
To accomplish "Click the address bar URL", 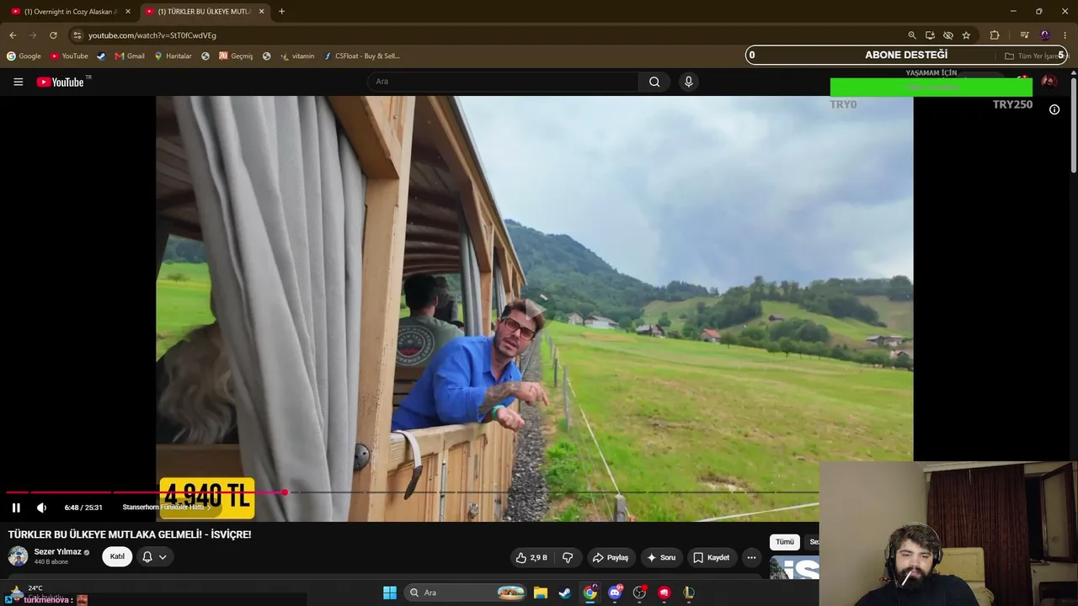I will 152,35.
